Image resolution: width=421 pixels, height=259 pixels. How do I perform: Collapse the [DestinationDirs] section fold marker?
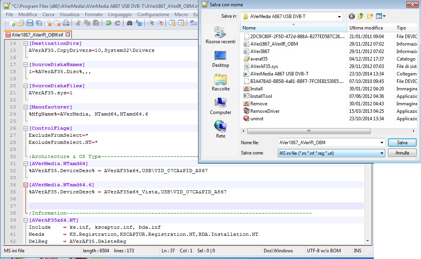pyautogui.click(x=26, y=43)
